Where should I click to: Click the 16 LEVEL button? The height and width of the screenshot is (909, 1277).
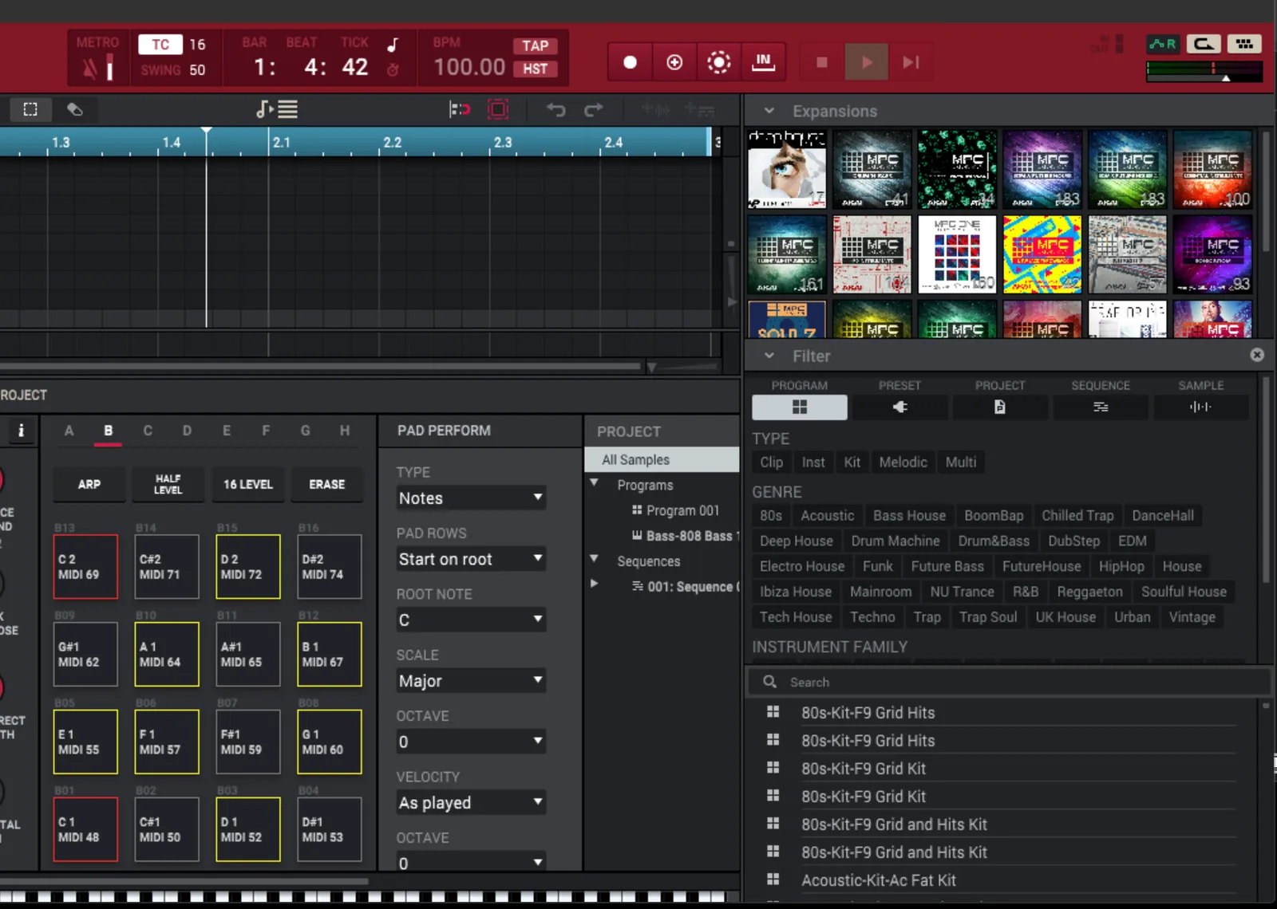coord(247,484)
